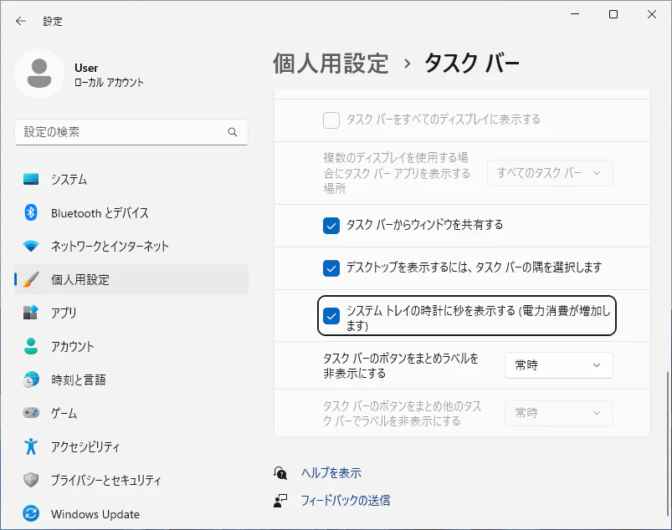Screen dimensions: 672x530
Task: Click the vertical scrollbar of the settings page
Action: 667,444
